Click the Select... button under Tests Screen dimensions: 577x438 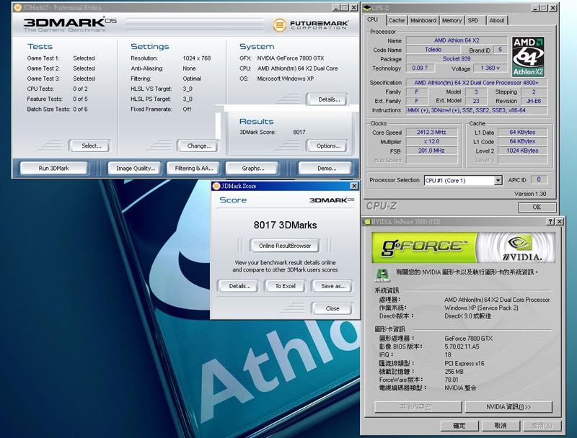(x=91, y=146)
